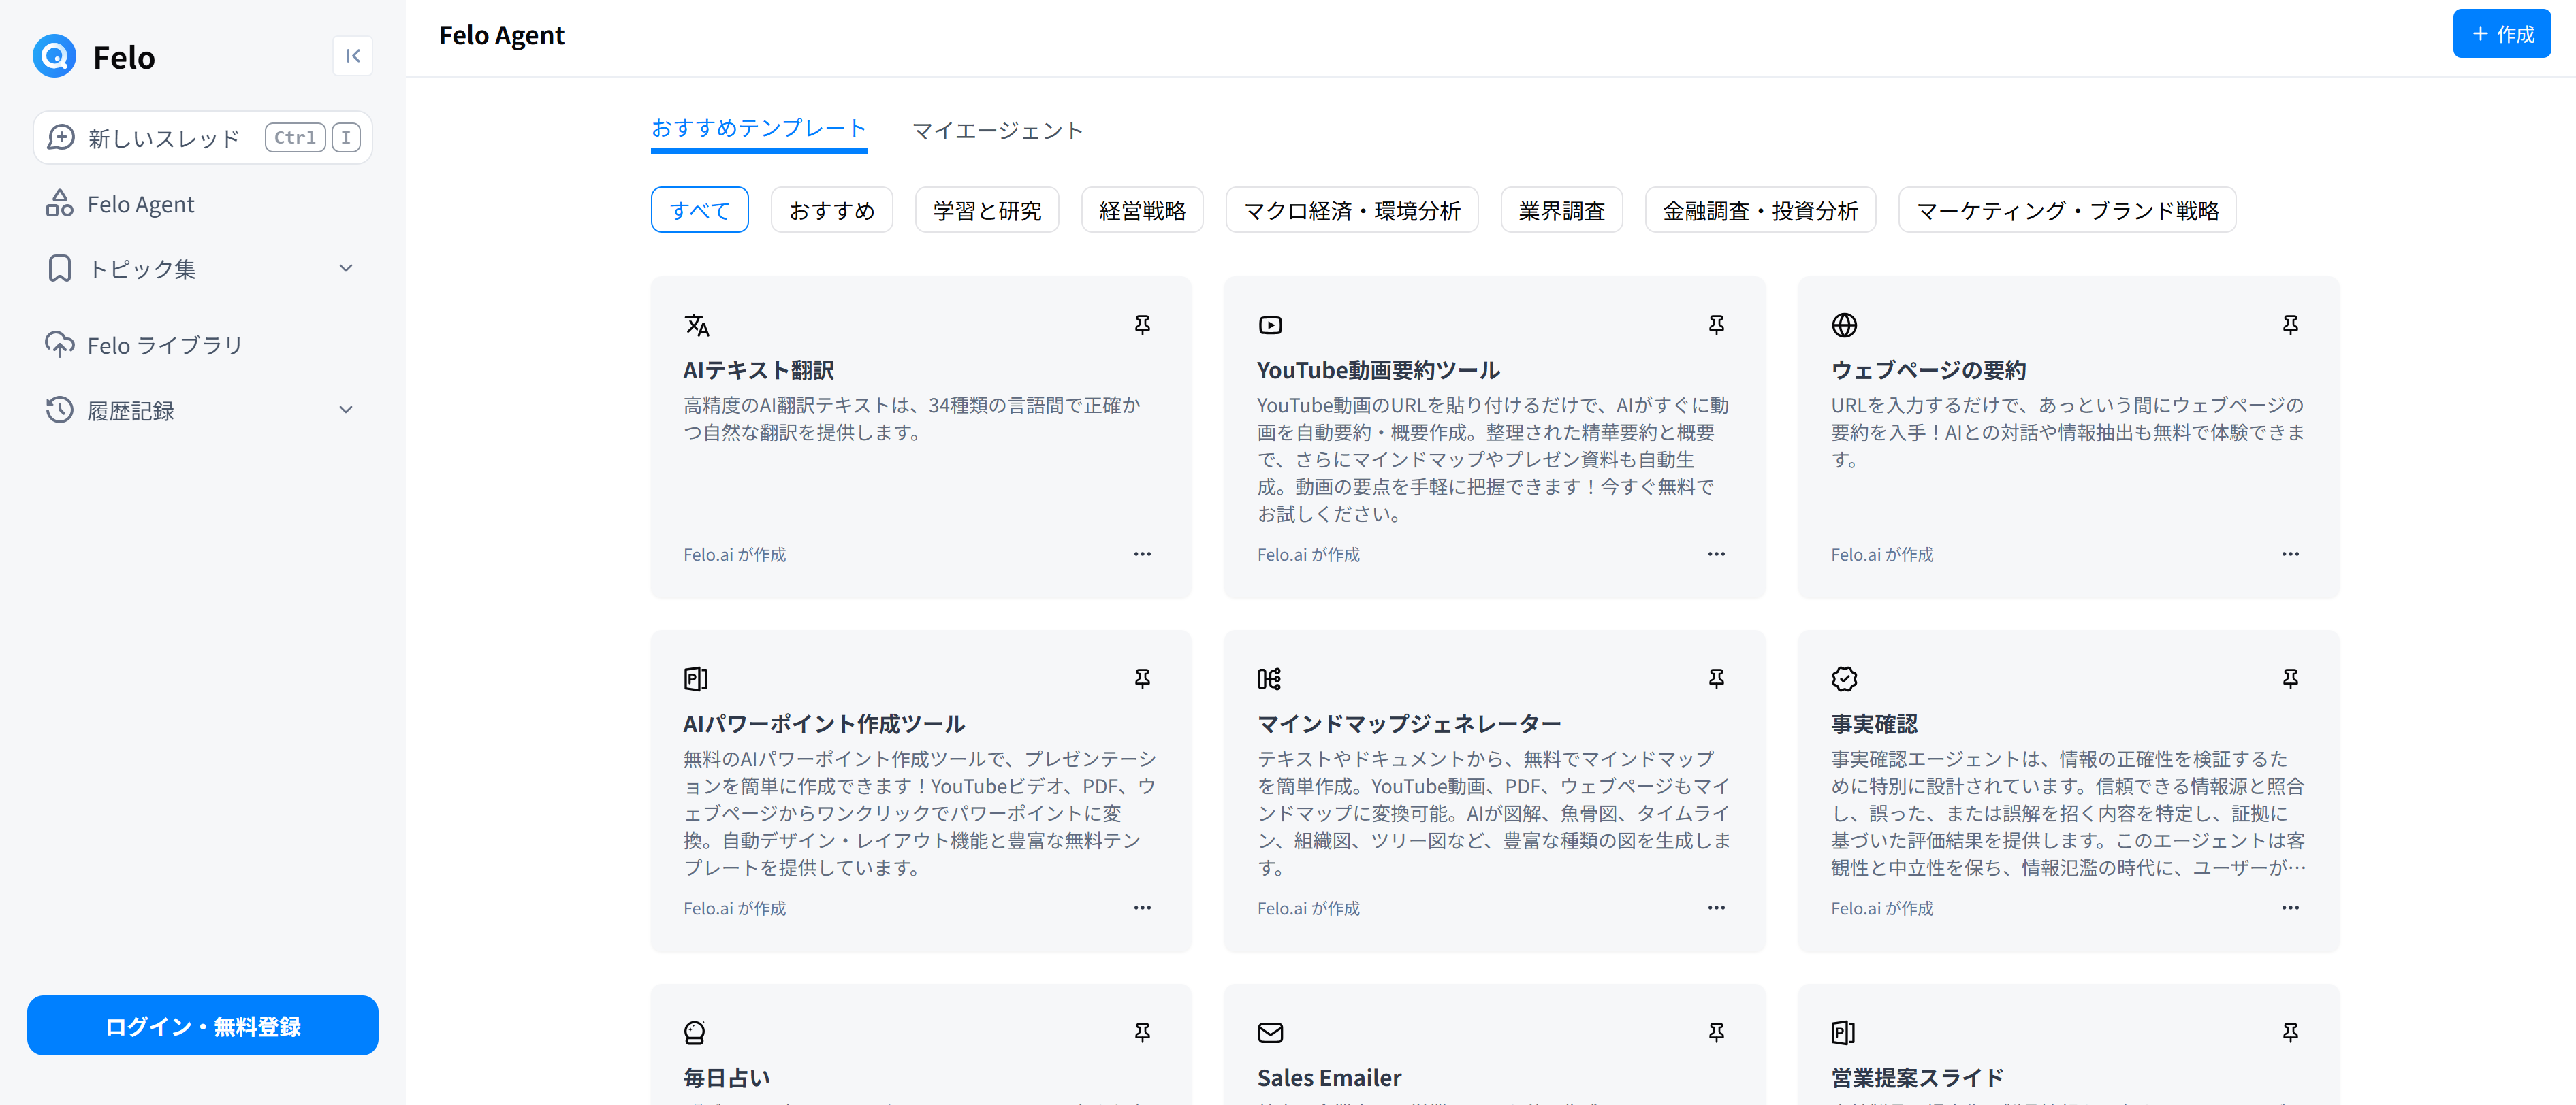Open Felo ライブラリ from sidebar
The image size is (2576, 1105).
tap(165, 345)
